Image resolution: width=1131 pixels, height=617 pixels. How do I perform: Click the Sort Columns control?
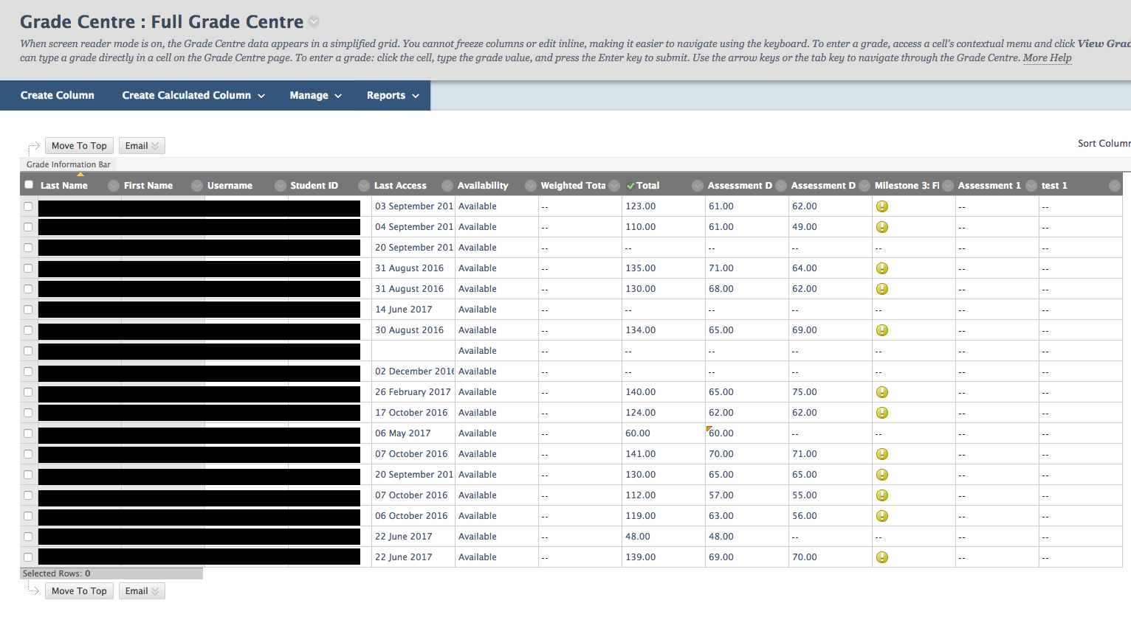pyautogui.click(x=1104, y=144)
